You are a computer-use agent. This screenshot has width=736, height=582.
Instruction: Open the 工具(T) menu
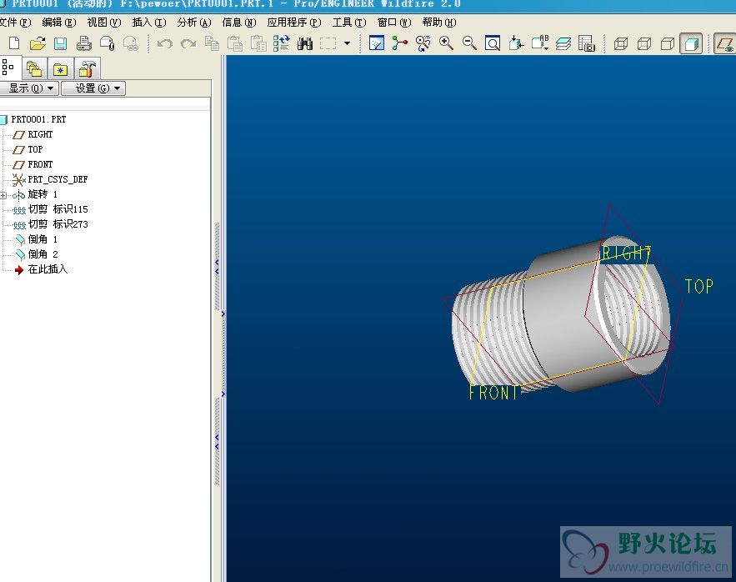click(x=348, y=22)
